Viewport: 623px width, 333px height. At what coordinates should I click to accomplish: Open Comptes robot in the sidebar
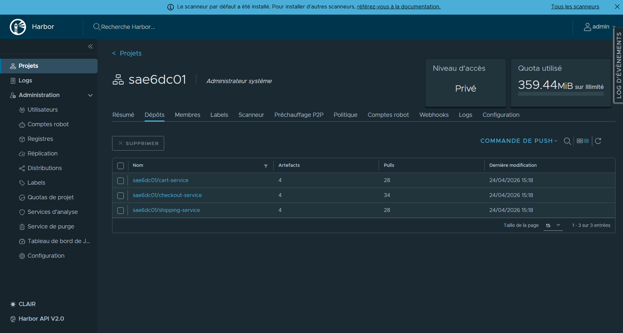click(48, 124)
